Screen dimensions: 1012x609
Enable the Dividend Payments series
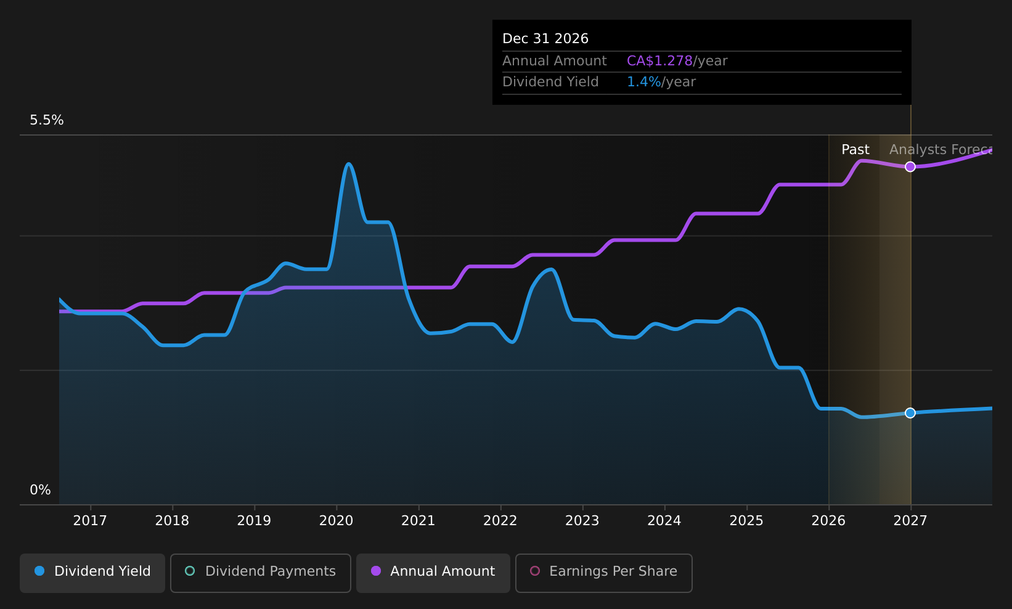pos(261,573)
